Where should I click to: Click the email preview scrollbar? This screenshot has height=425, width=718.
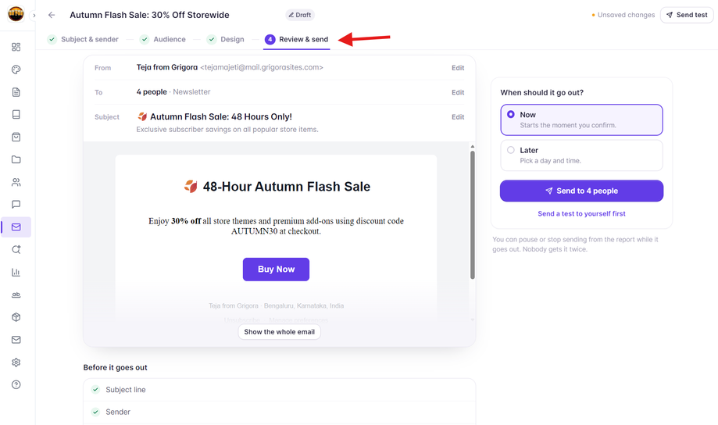[x=472, y=215]
